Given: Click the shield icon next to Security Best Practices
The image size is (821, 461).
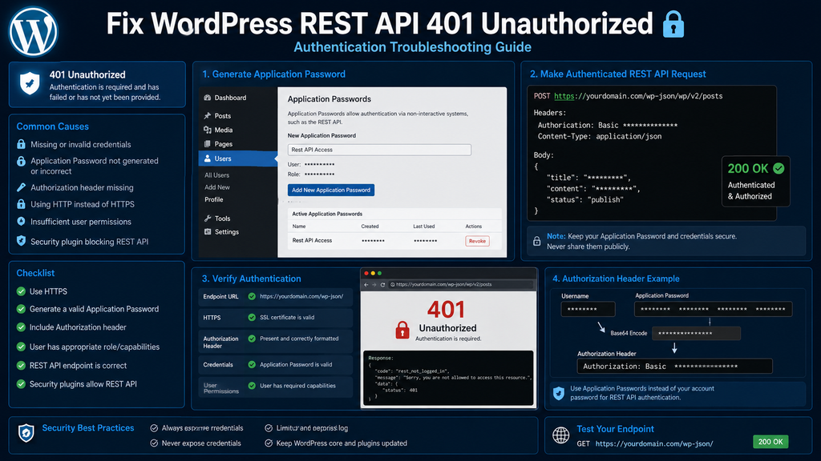Looking at the screenshot, I should [x=26, y=433].
